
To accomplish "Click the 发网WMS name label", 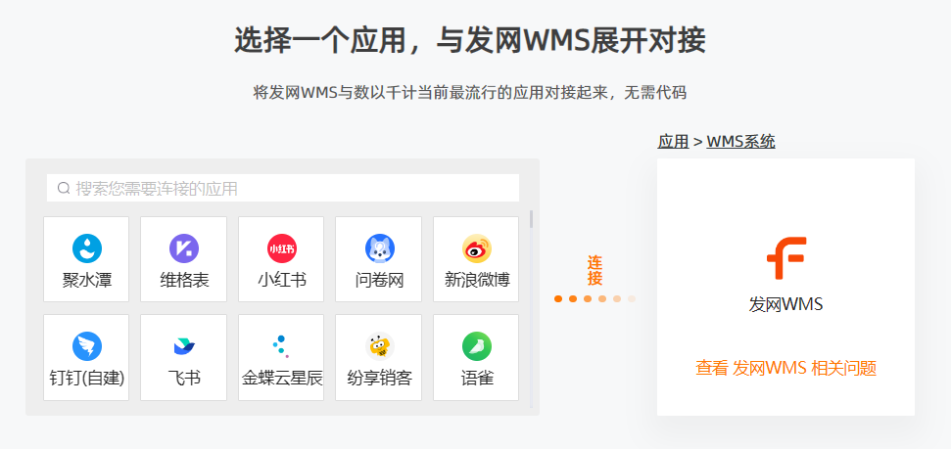I will [x=786, y=304].
